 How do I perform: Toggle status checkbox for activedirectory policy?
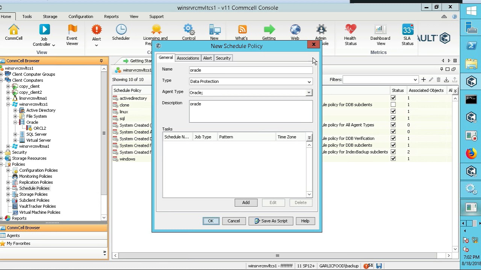(x=393, y=98)
